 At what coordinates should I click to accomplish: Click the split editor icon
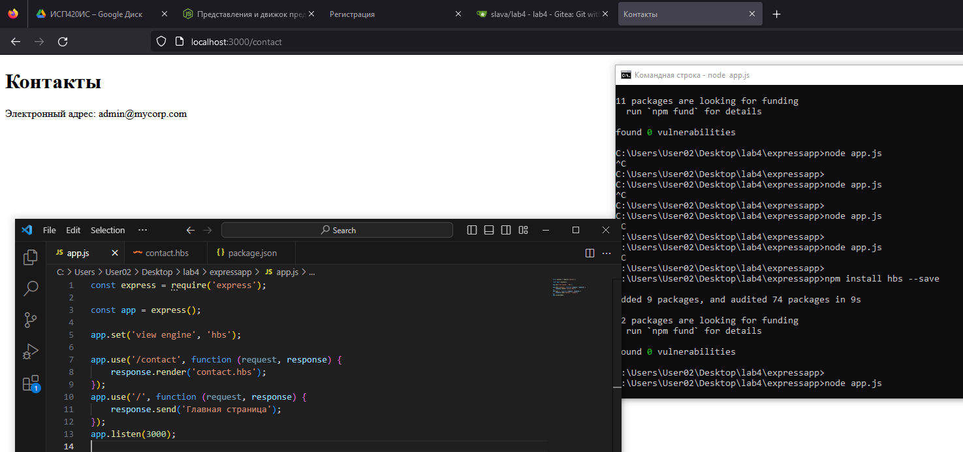pos(590,253)
